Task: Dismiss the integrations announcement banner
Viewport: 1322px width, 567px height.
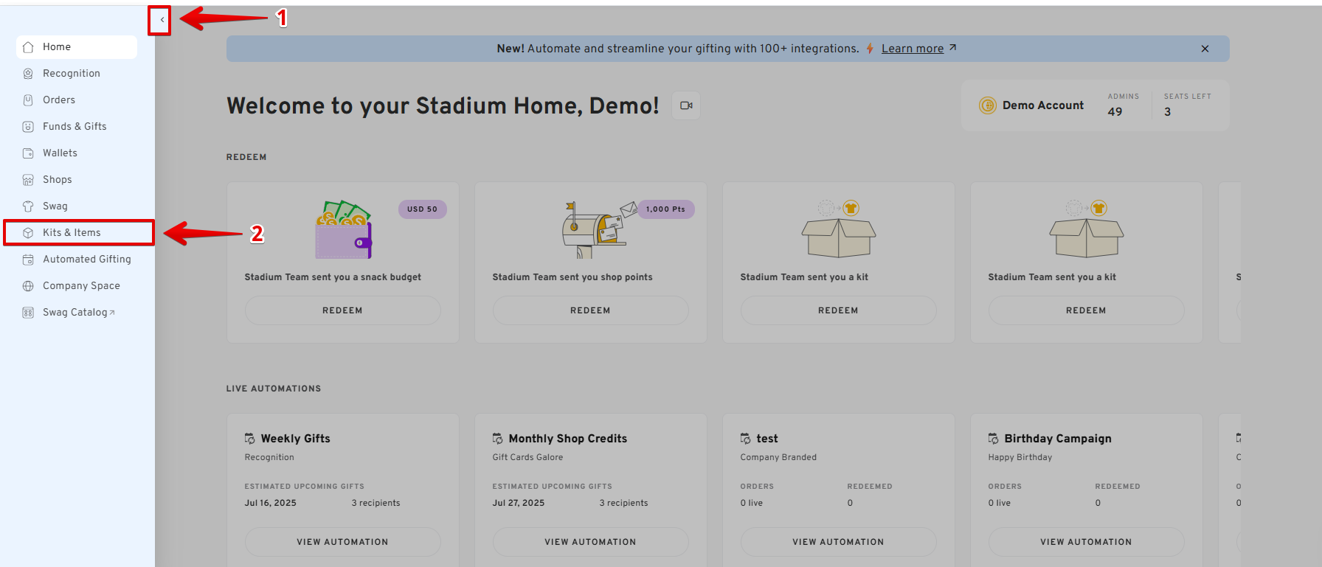Action: click(x=1205, y=49)
